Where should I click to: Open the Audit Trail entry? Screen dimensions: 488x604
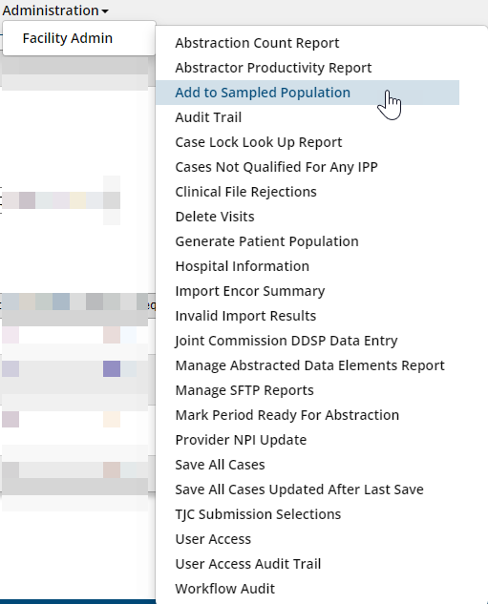coord(208,117)
